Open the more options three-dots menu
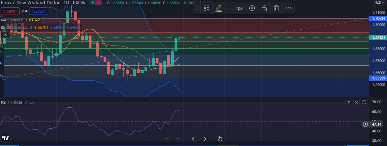 click(x=288, y=8)
